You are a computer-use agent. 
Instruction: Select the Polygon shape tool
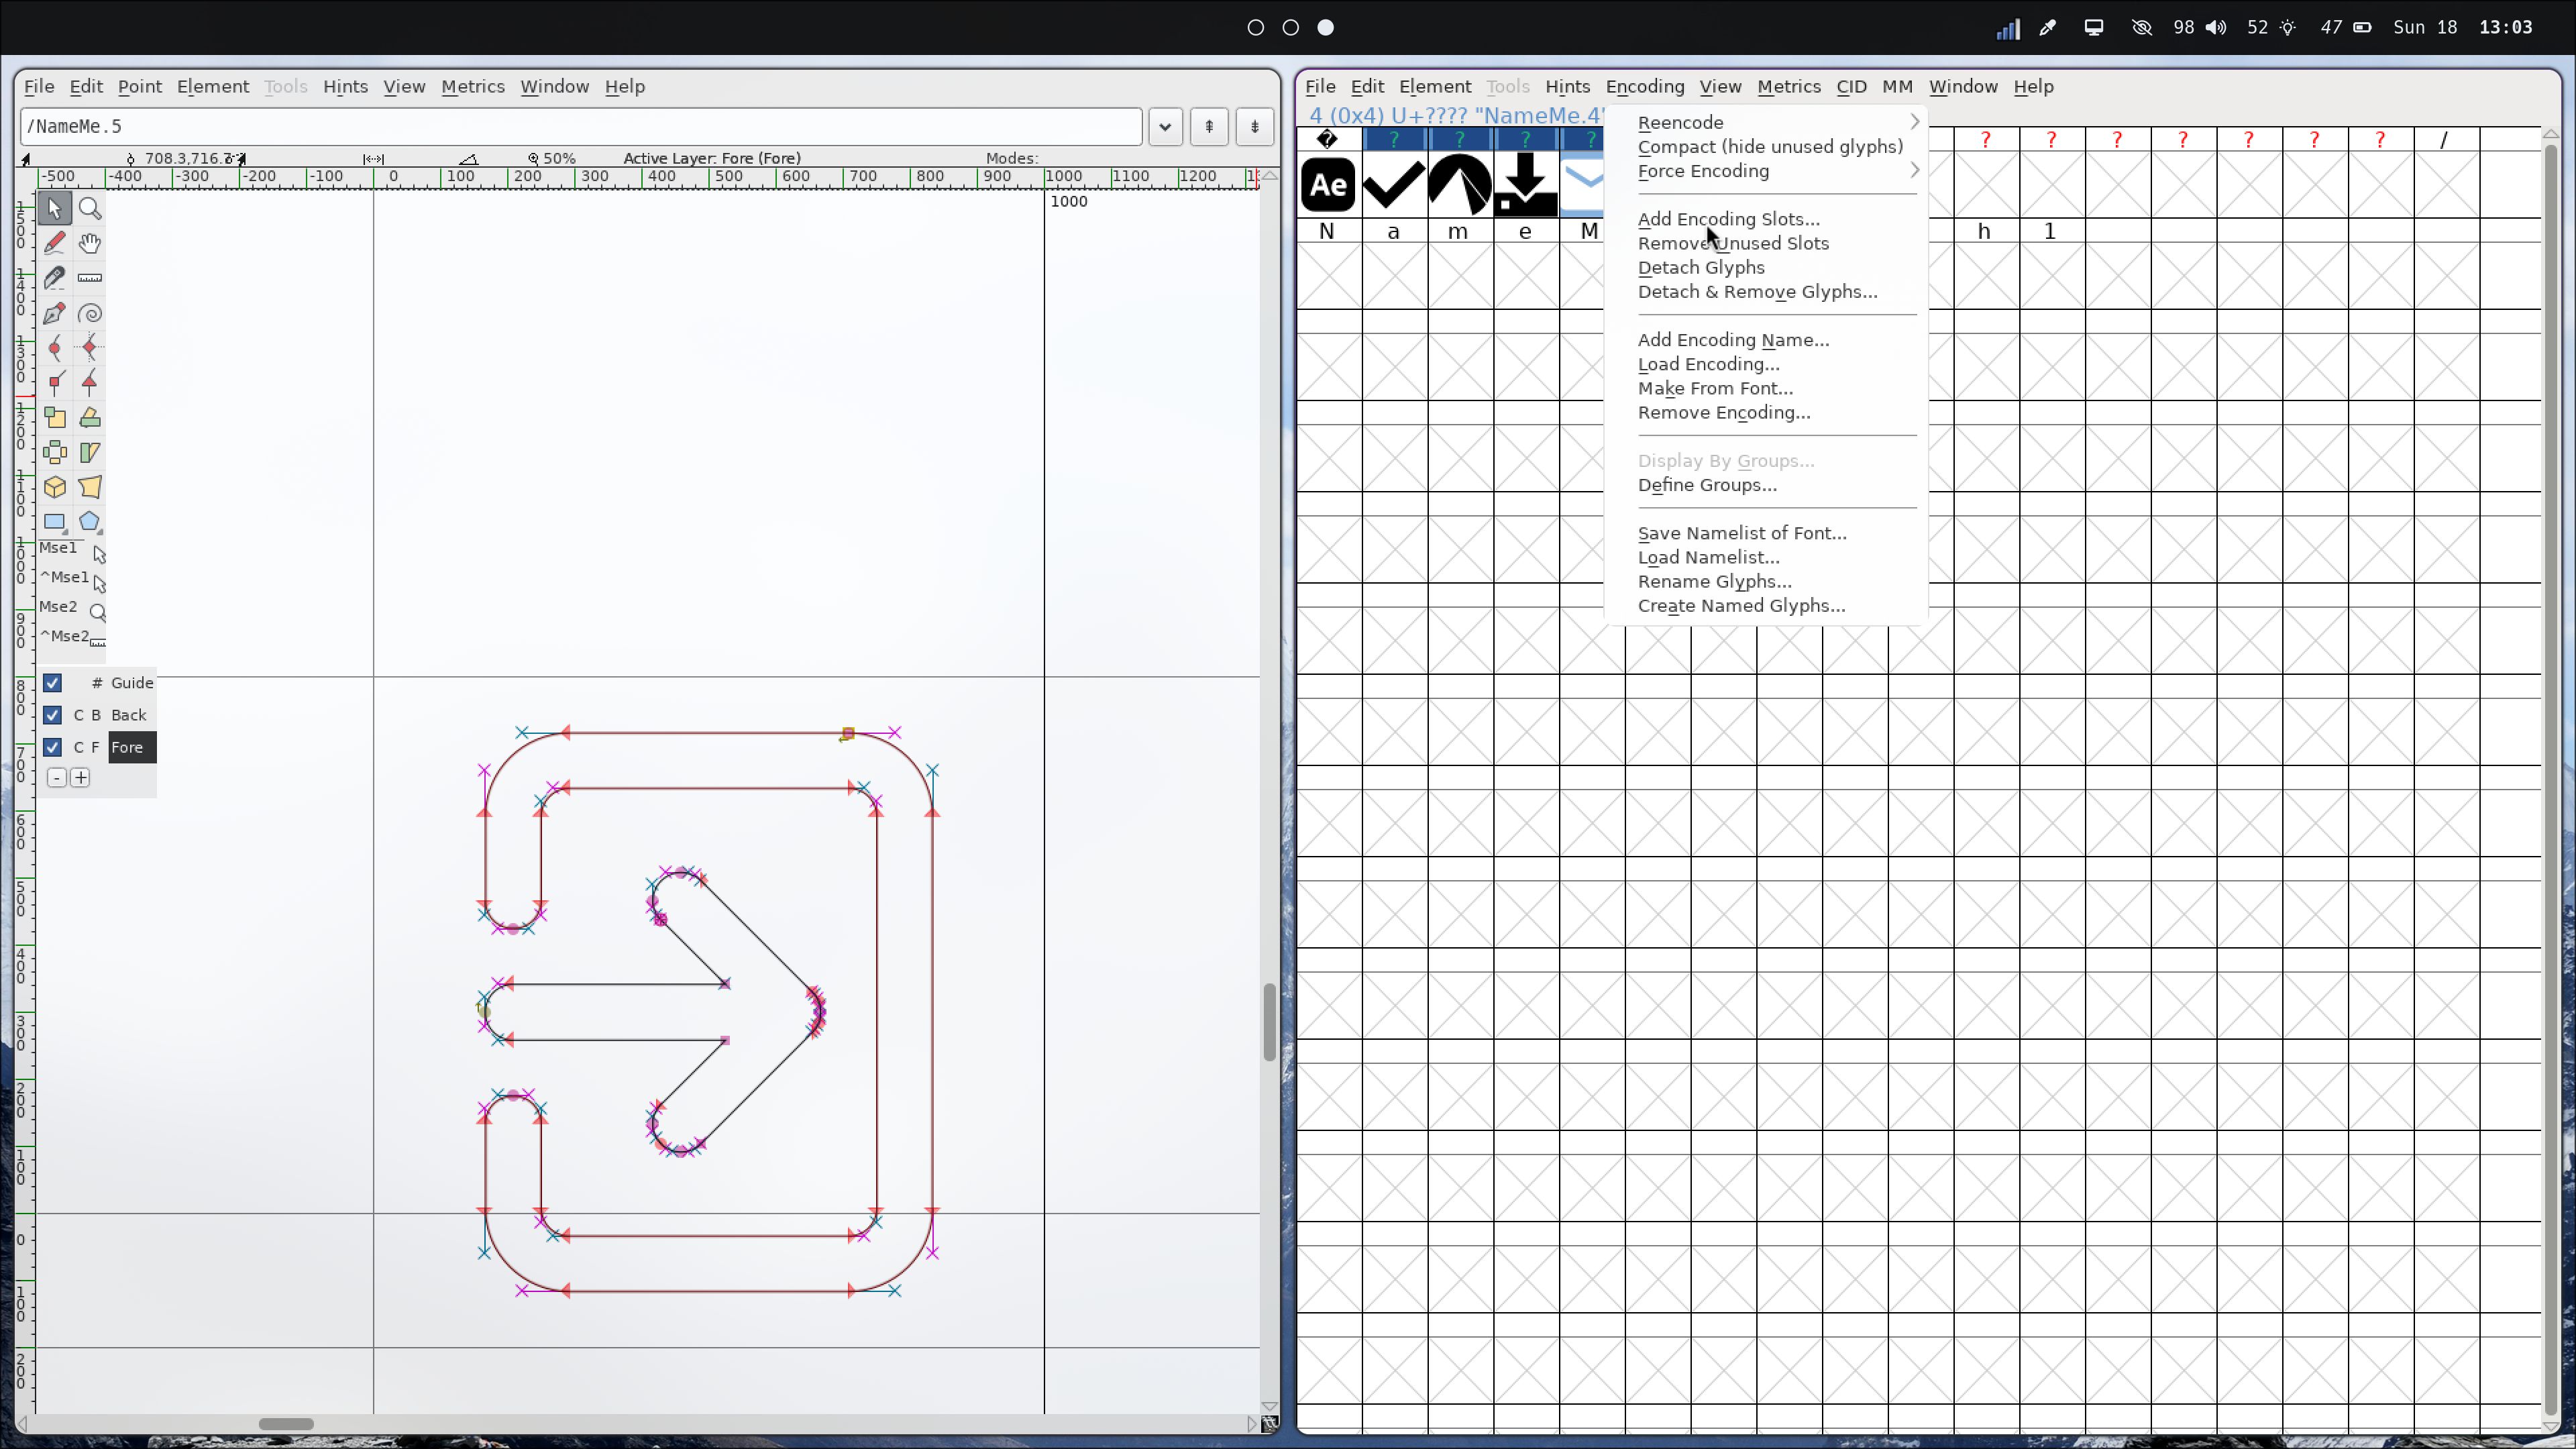90,522
